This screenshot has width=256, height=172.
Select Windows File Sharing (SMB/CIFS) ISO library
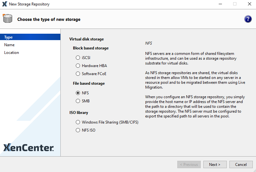(107, 122)
